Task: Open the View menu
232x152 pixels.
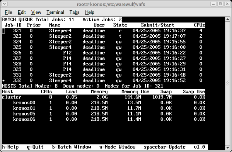Action: point(36,12)
